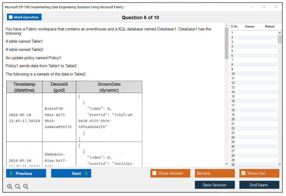Disable the Show List checkbox

pyautogui.click(x=243, y=173)
